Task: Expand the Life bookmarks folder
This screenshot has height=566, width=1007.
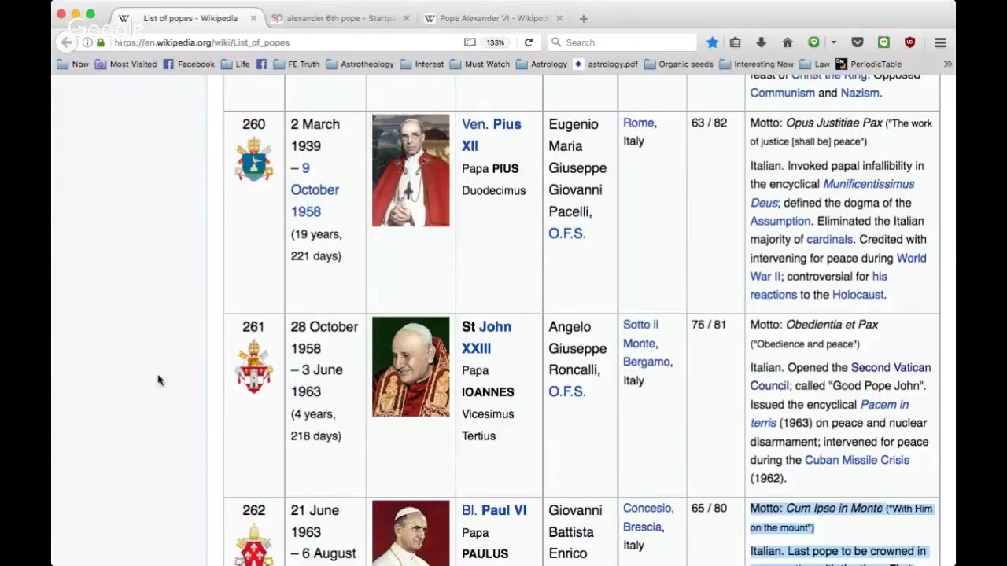Action: tap(235, 64)
